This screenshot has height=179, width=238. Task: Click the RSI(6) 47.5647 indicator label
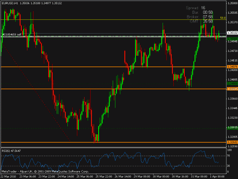click(x=11, y=151)
